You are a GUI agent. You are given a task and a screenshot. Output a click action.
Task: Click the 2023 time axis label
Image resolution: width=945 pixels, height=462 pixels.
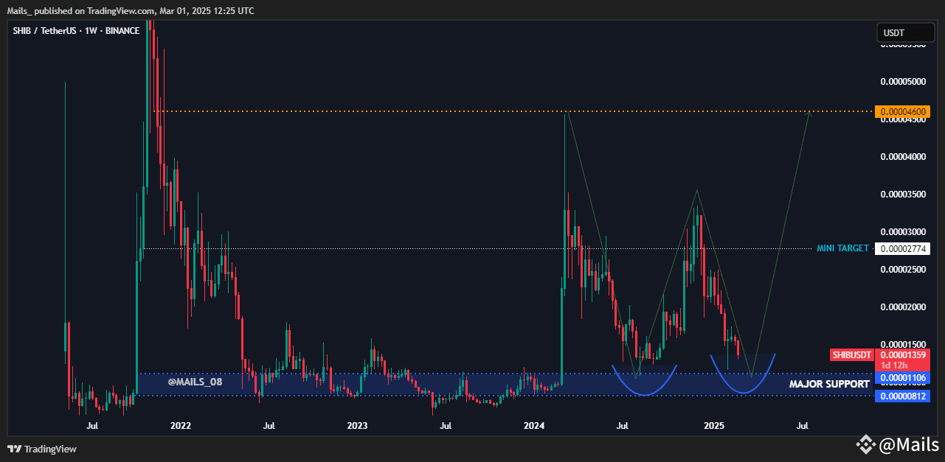point(357,425)
